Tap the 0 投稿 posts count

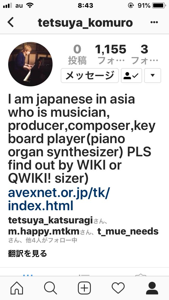77,54
